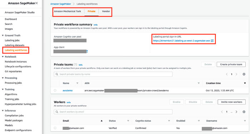Screen dimensions: 250x134
Task: Collapse the Processing section
Action: pyautogui.click(x=3, y=78)
